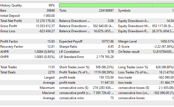174x107 pixels.
Task: Select the Gross Loss label
Action: click(8, 31)
